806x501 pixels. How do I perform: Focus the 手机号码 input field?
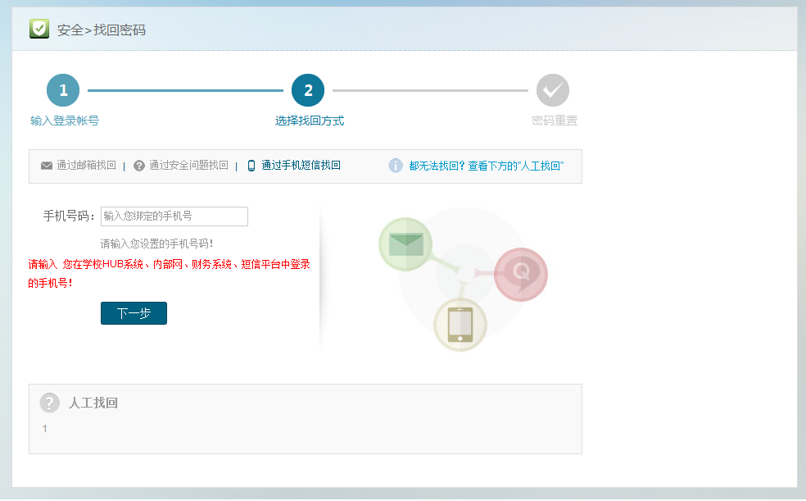pos(174,216)
